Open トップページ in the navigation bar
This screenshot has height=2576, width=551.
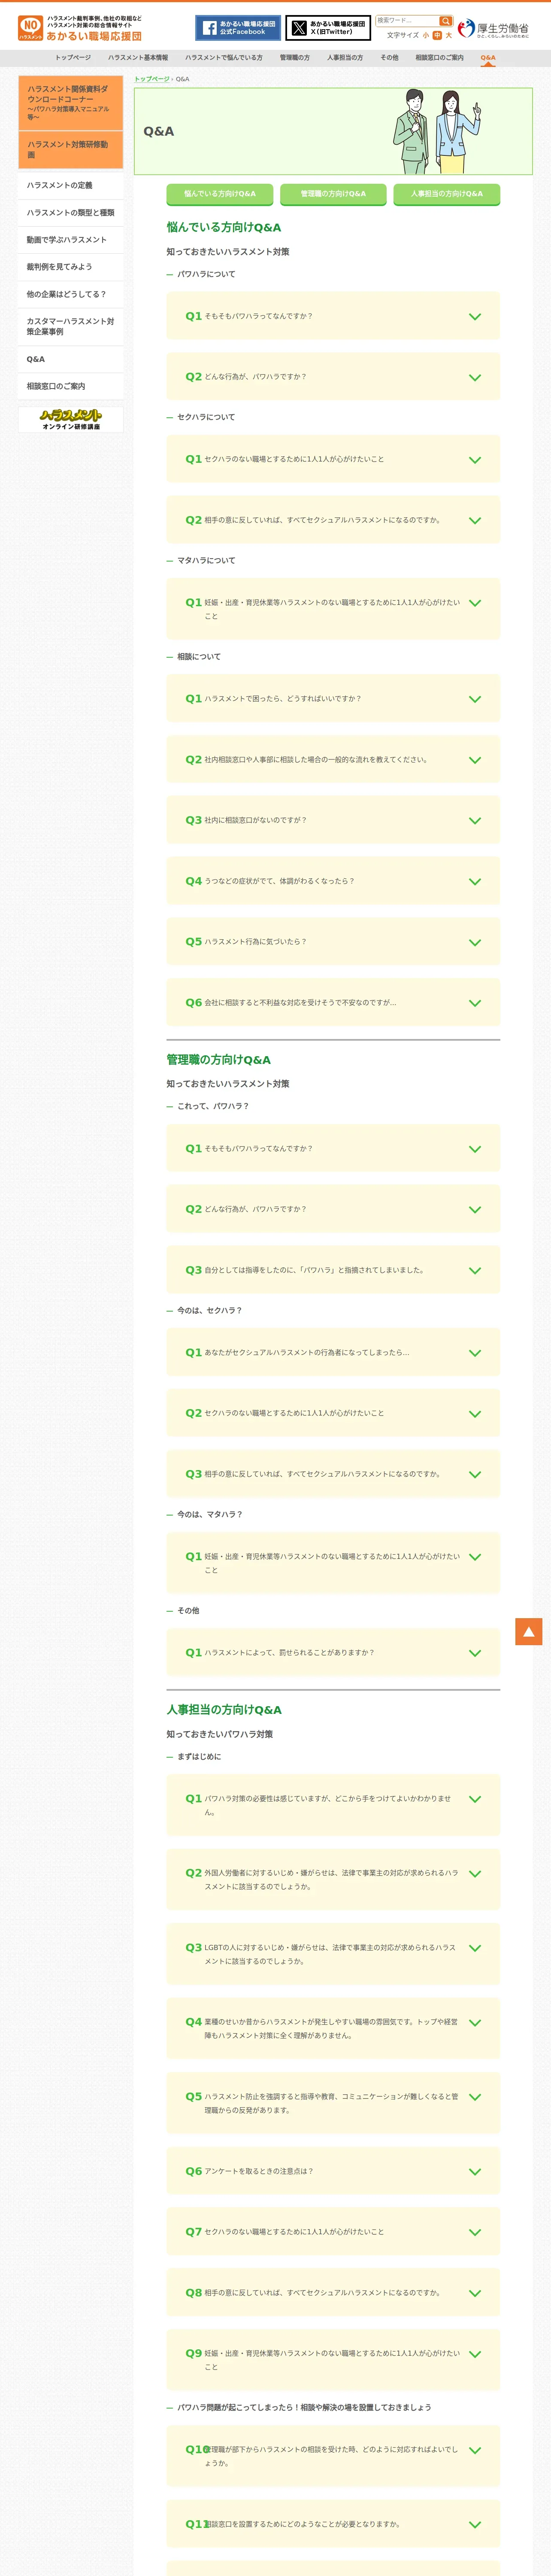[73, 58]
